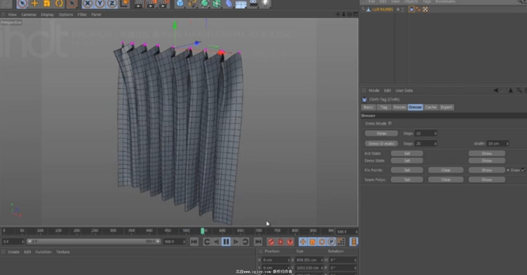This screenshot has width=527, height=275.
Task: Add a Cube primitive object
Action: tap(180, 3)
